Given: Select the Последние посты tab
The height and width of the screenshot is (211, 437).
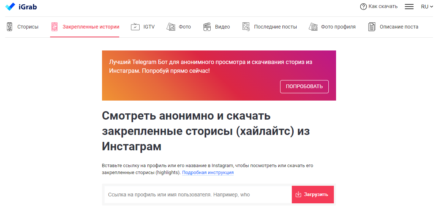Looking at the screenshot, I should (275, 27).
